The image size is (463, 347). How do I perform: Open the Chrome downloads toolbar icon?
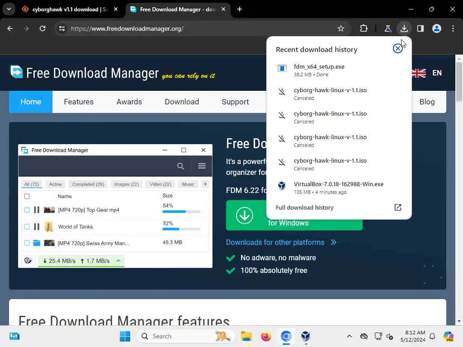point(404,28)
